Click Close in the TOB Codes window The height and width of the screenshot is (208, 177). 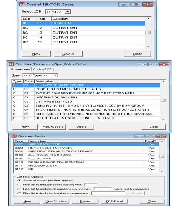coord(137,54)
